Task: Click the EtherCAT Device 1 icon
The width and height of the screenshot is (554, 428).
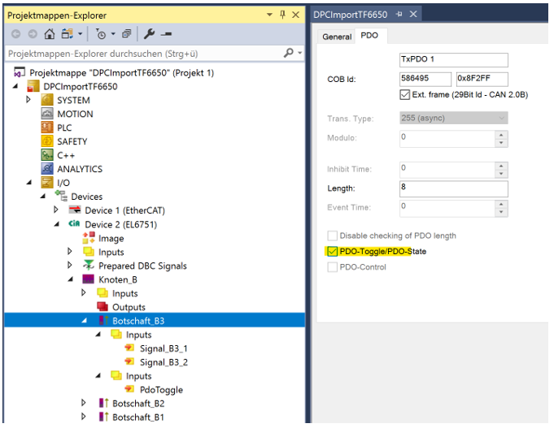Action: [75, 210]
